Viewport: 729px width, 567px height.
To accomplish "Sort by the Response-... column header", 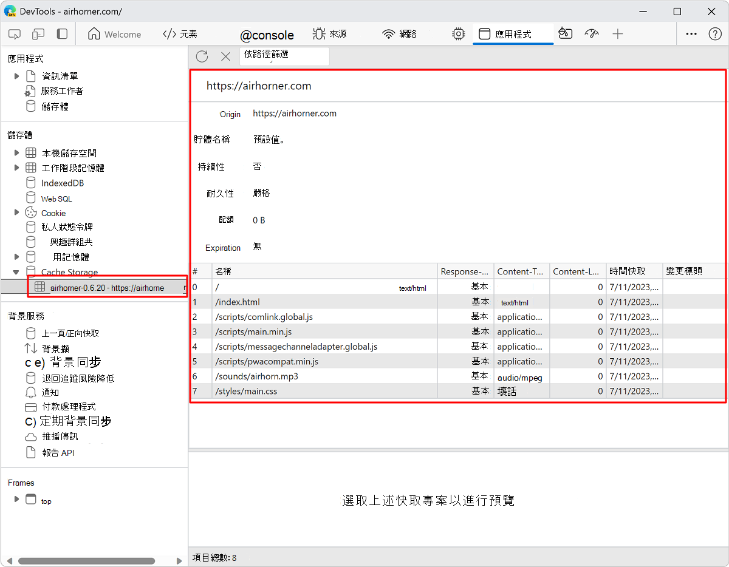I will pyautogui.click(x=465, y=271).
